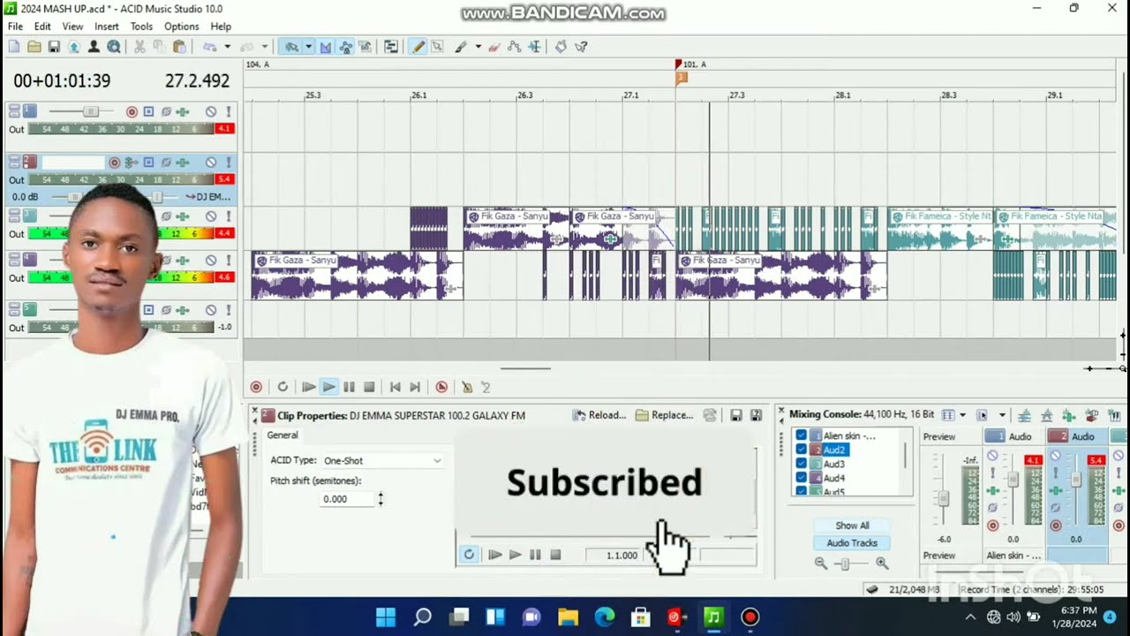1130x636 pixels.
Task: Open the File menu
Action: tap(15, 26)
